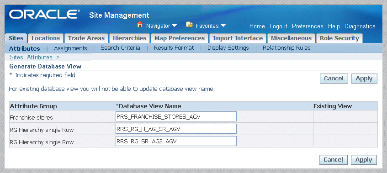Open the Diagnostics link
Viewport: 387px width, 173px height.
click(x=360, y=26)
